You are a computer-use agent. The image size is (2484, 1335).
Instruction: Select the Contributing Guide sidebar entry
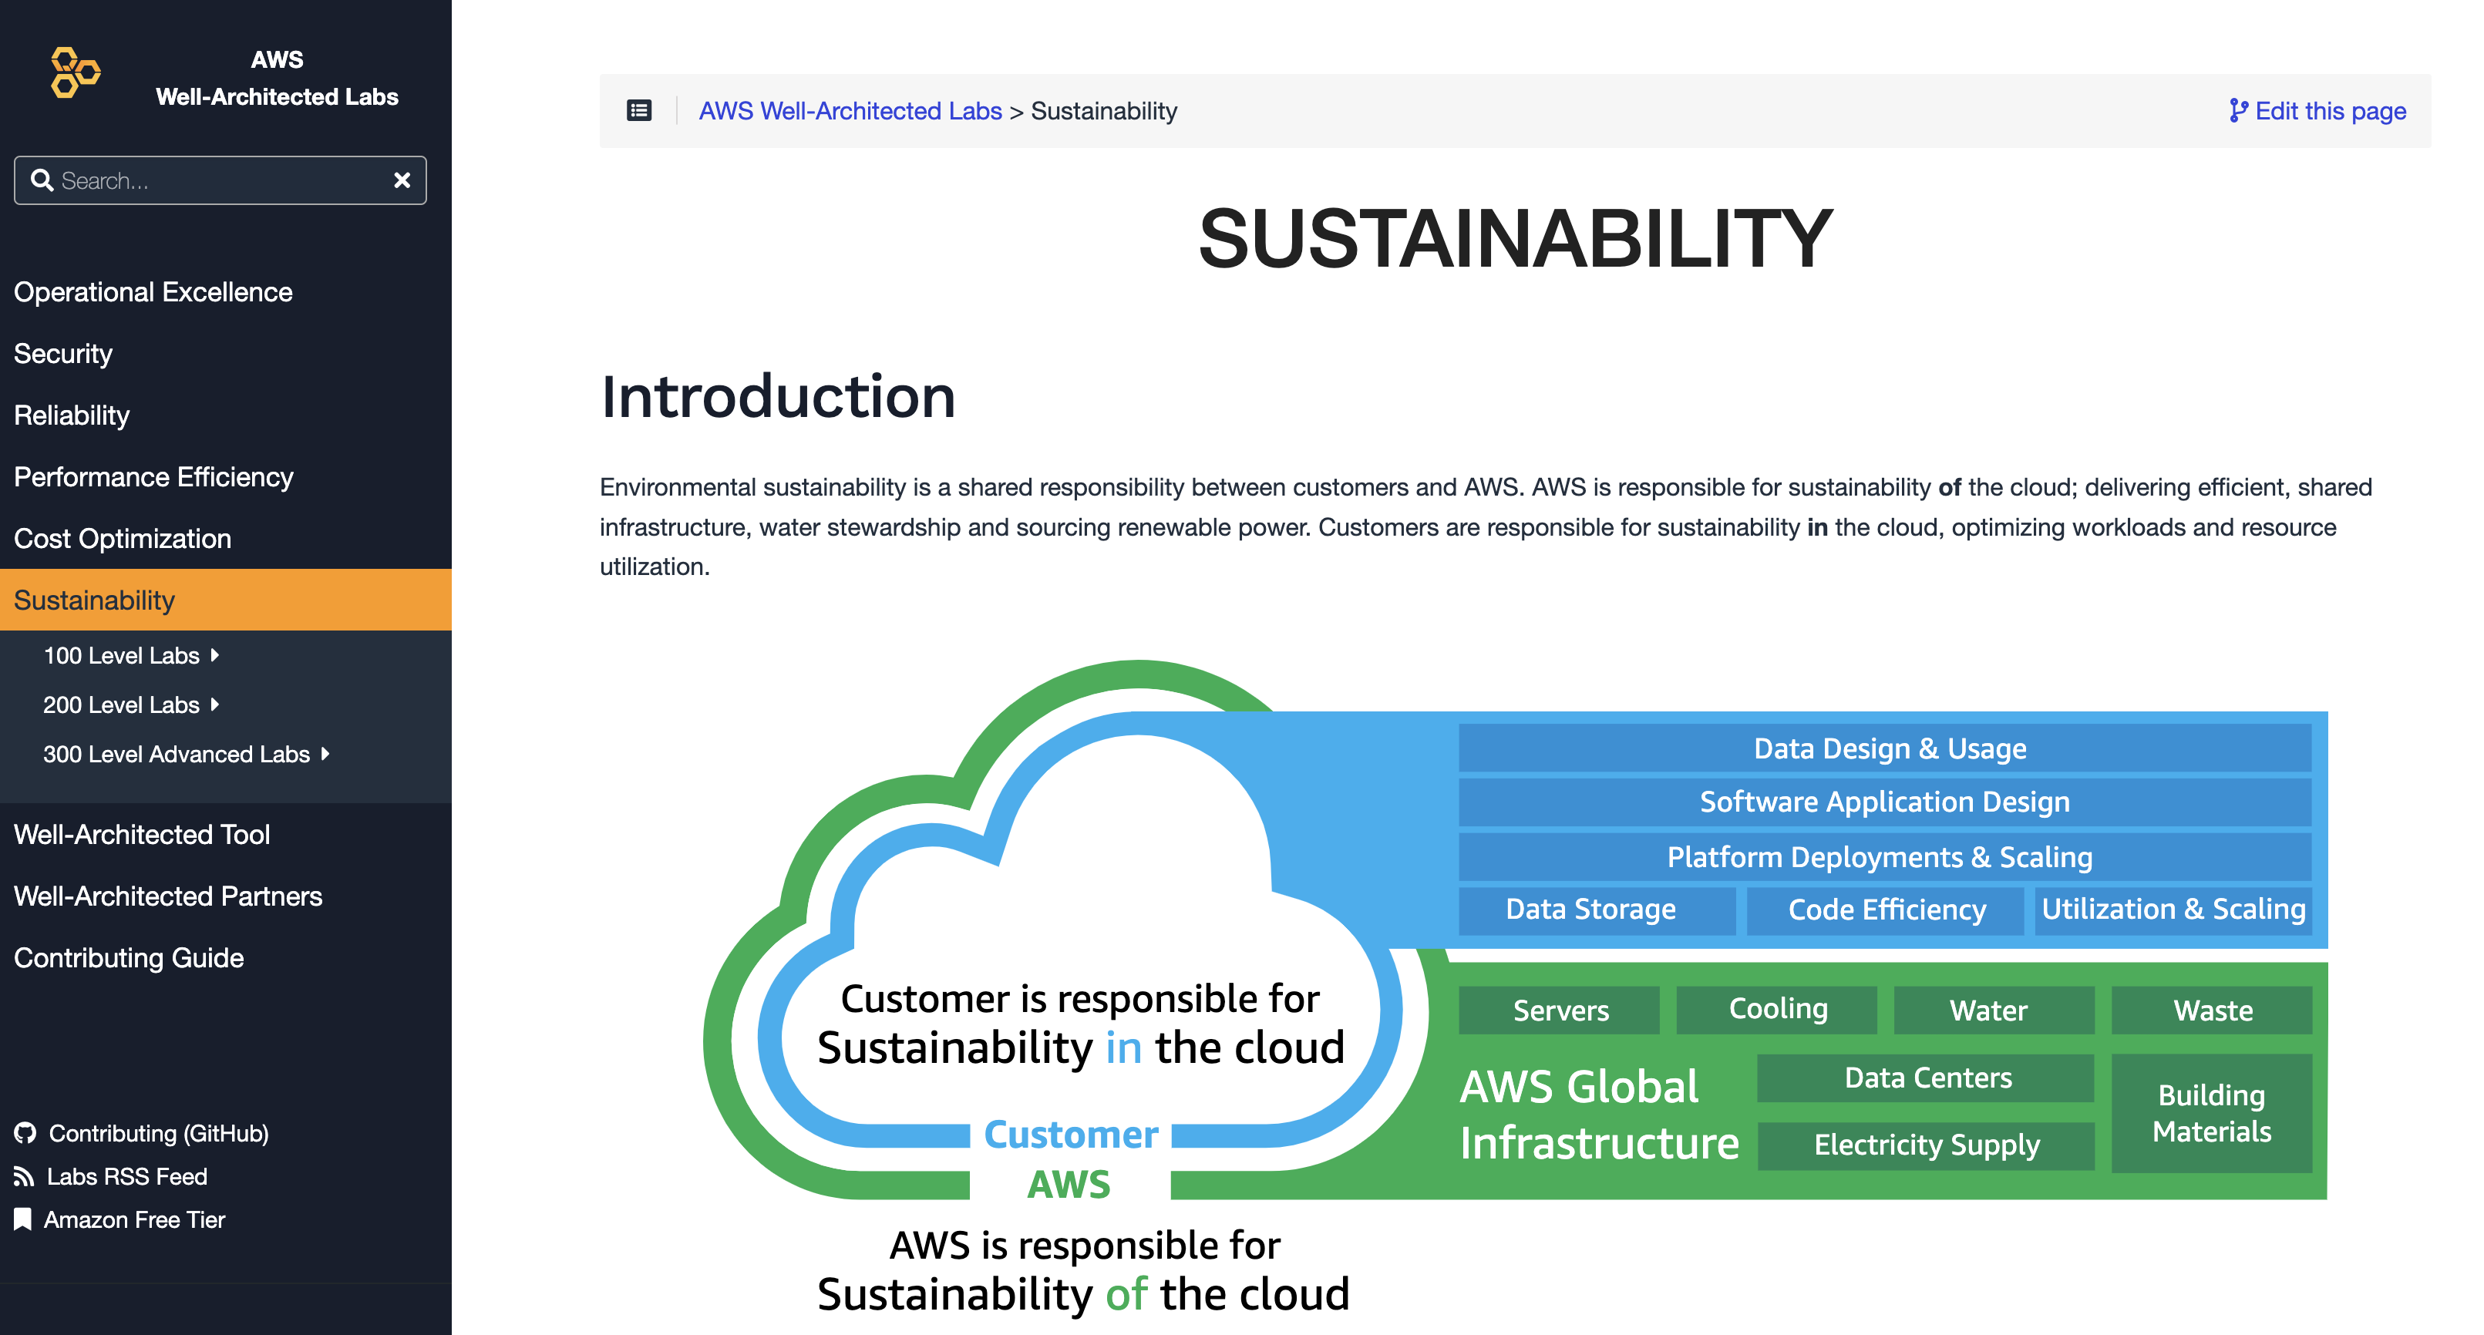pos(130,957)
